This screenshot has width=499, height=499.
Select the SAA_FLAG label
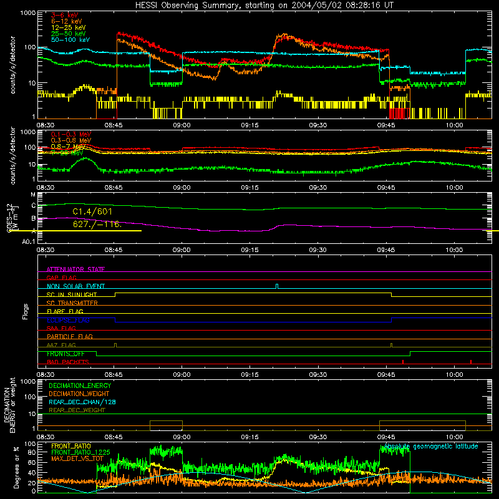[x=61, y=328]
